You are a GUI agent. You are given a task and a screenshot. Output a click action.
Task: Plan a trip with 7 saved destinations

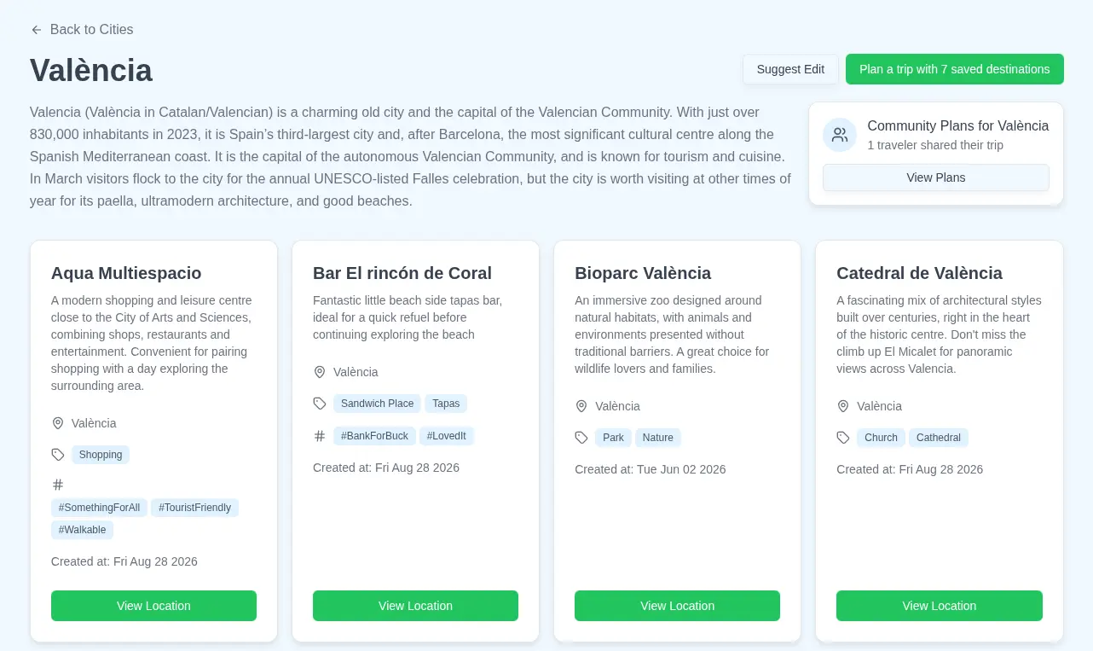coord(954,69)
